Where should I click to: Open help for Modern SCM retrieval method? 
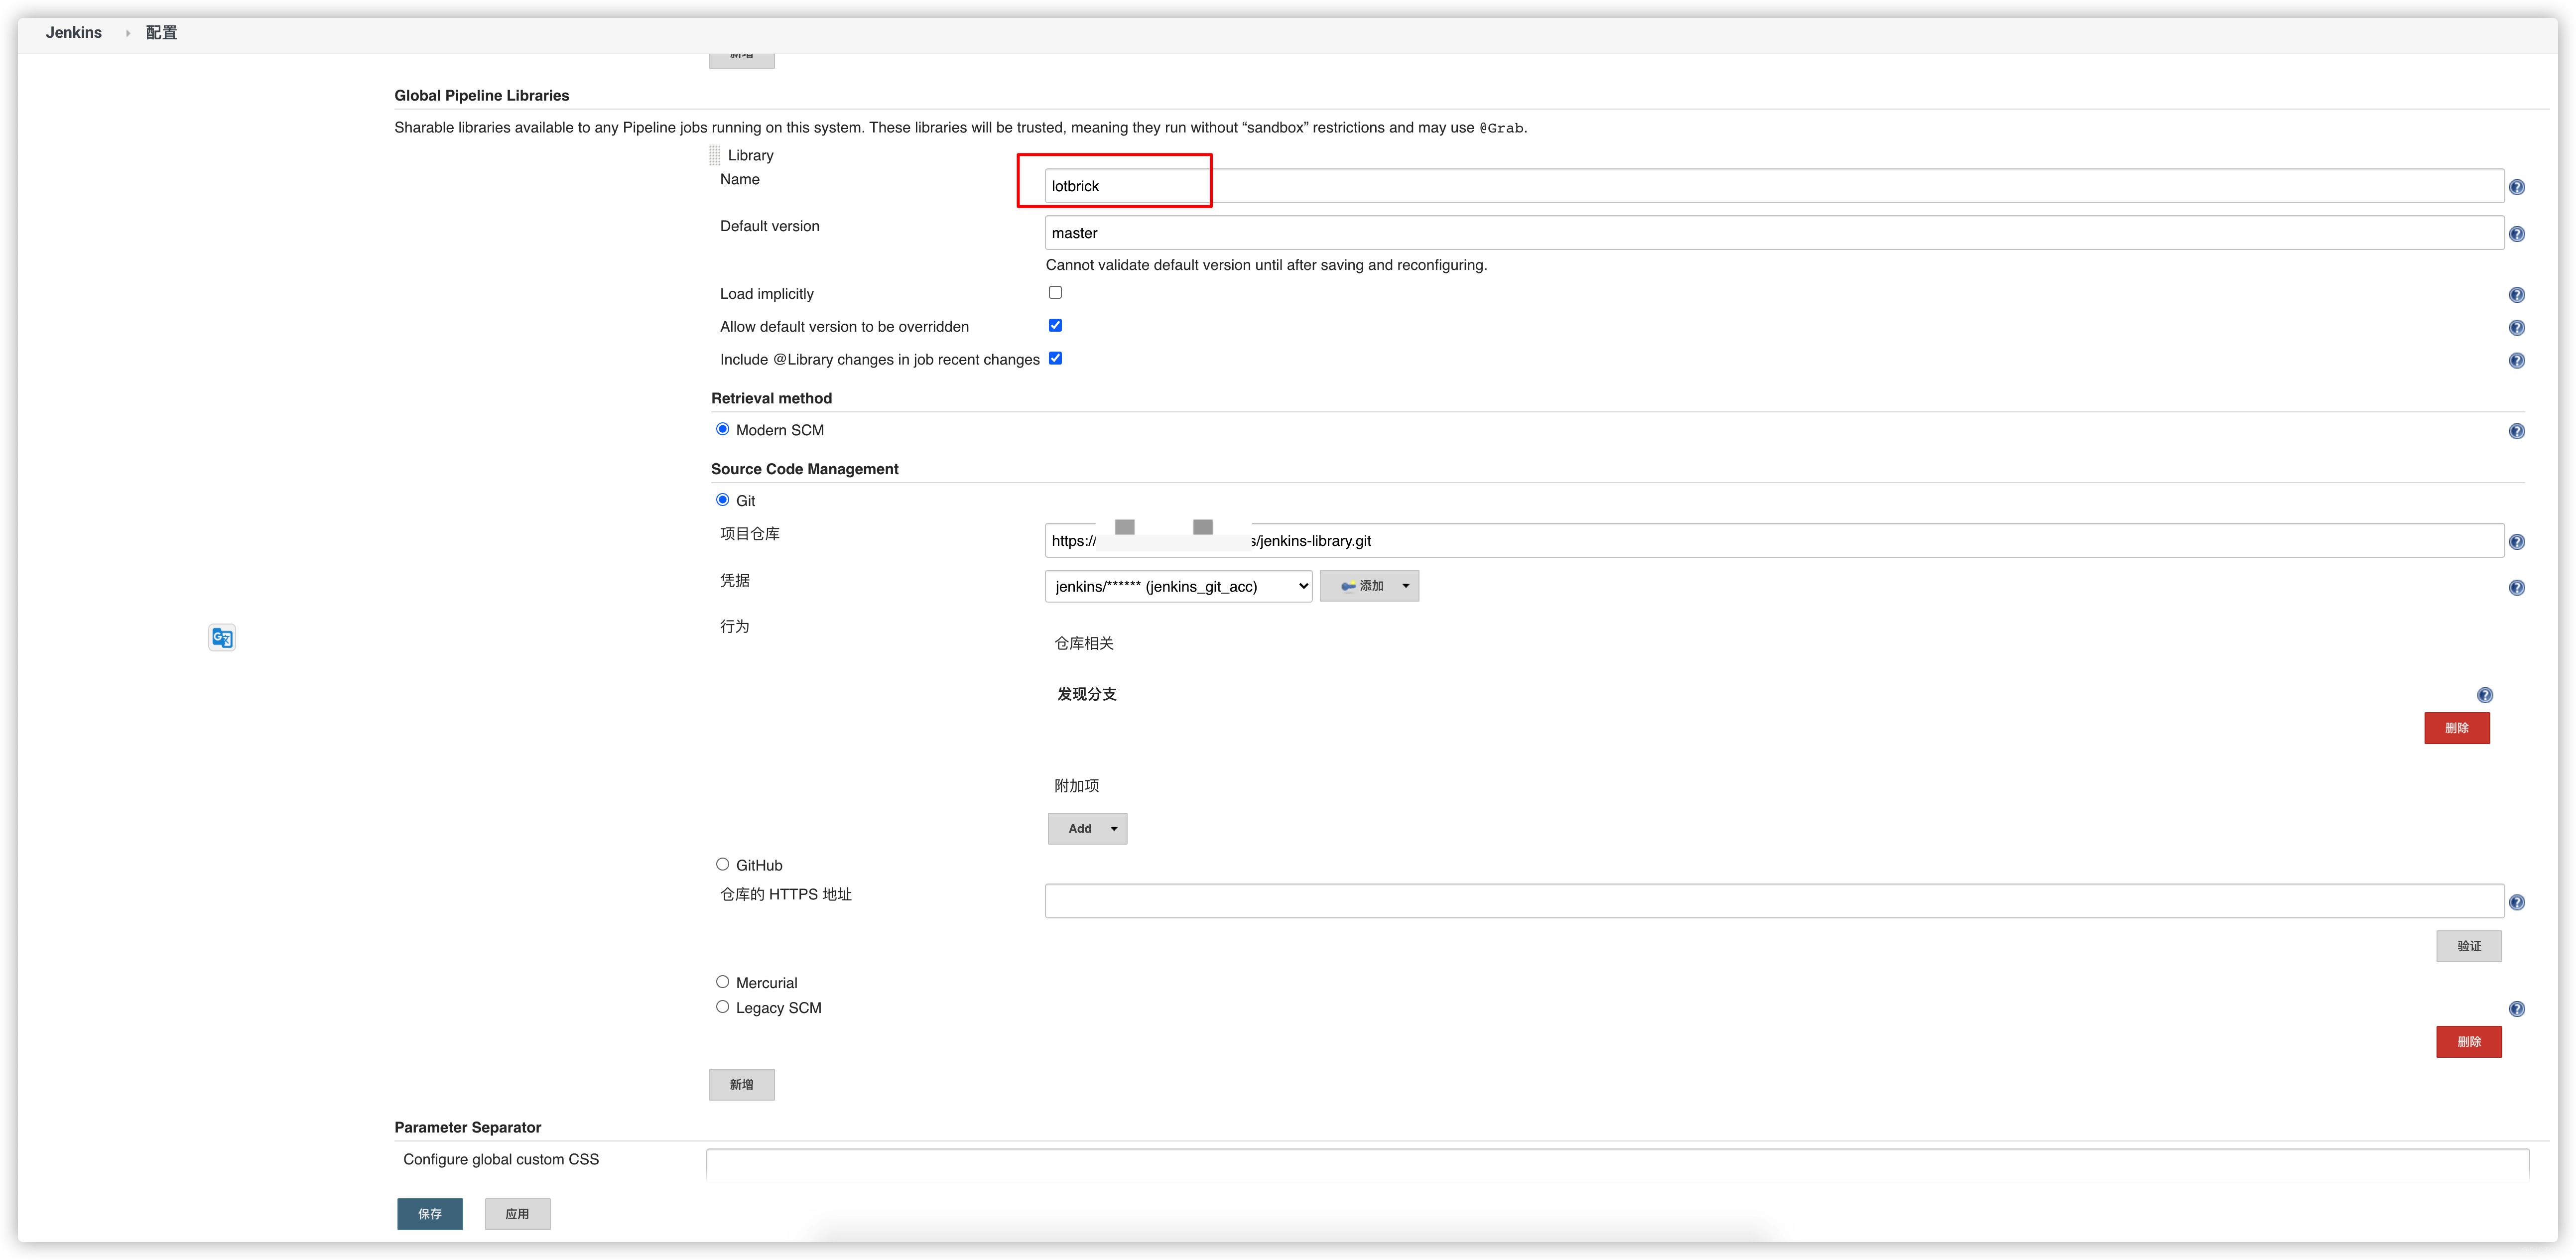tap(2517, 432)
